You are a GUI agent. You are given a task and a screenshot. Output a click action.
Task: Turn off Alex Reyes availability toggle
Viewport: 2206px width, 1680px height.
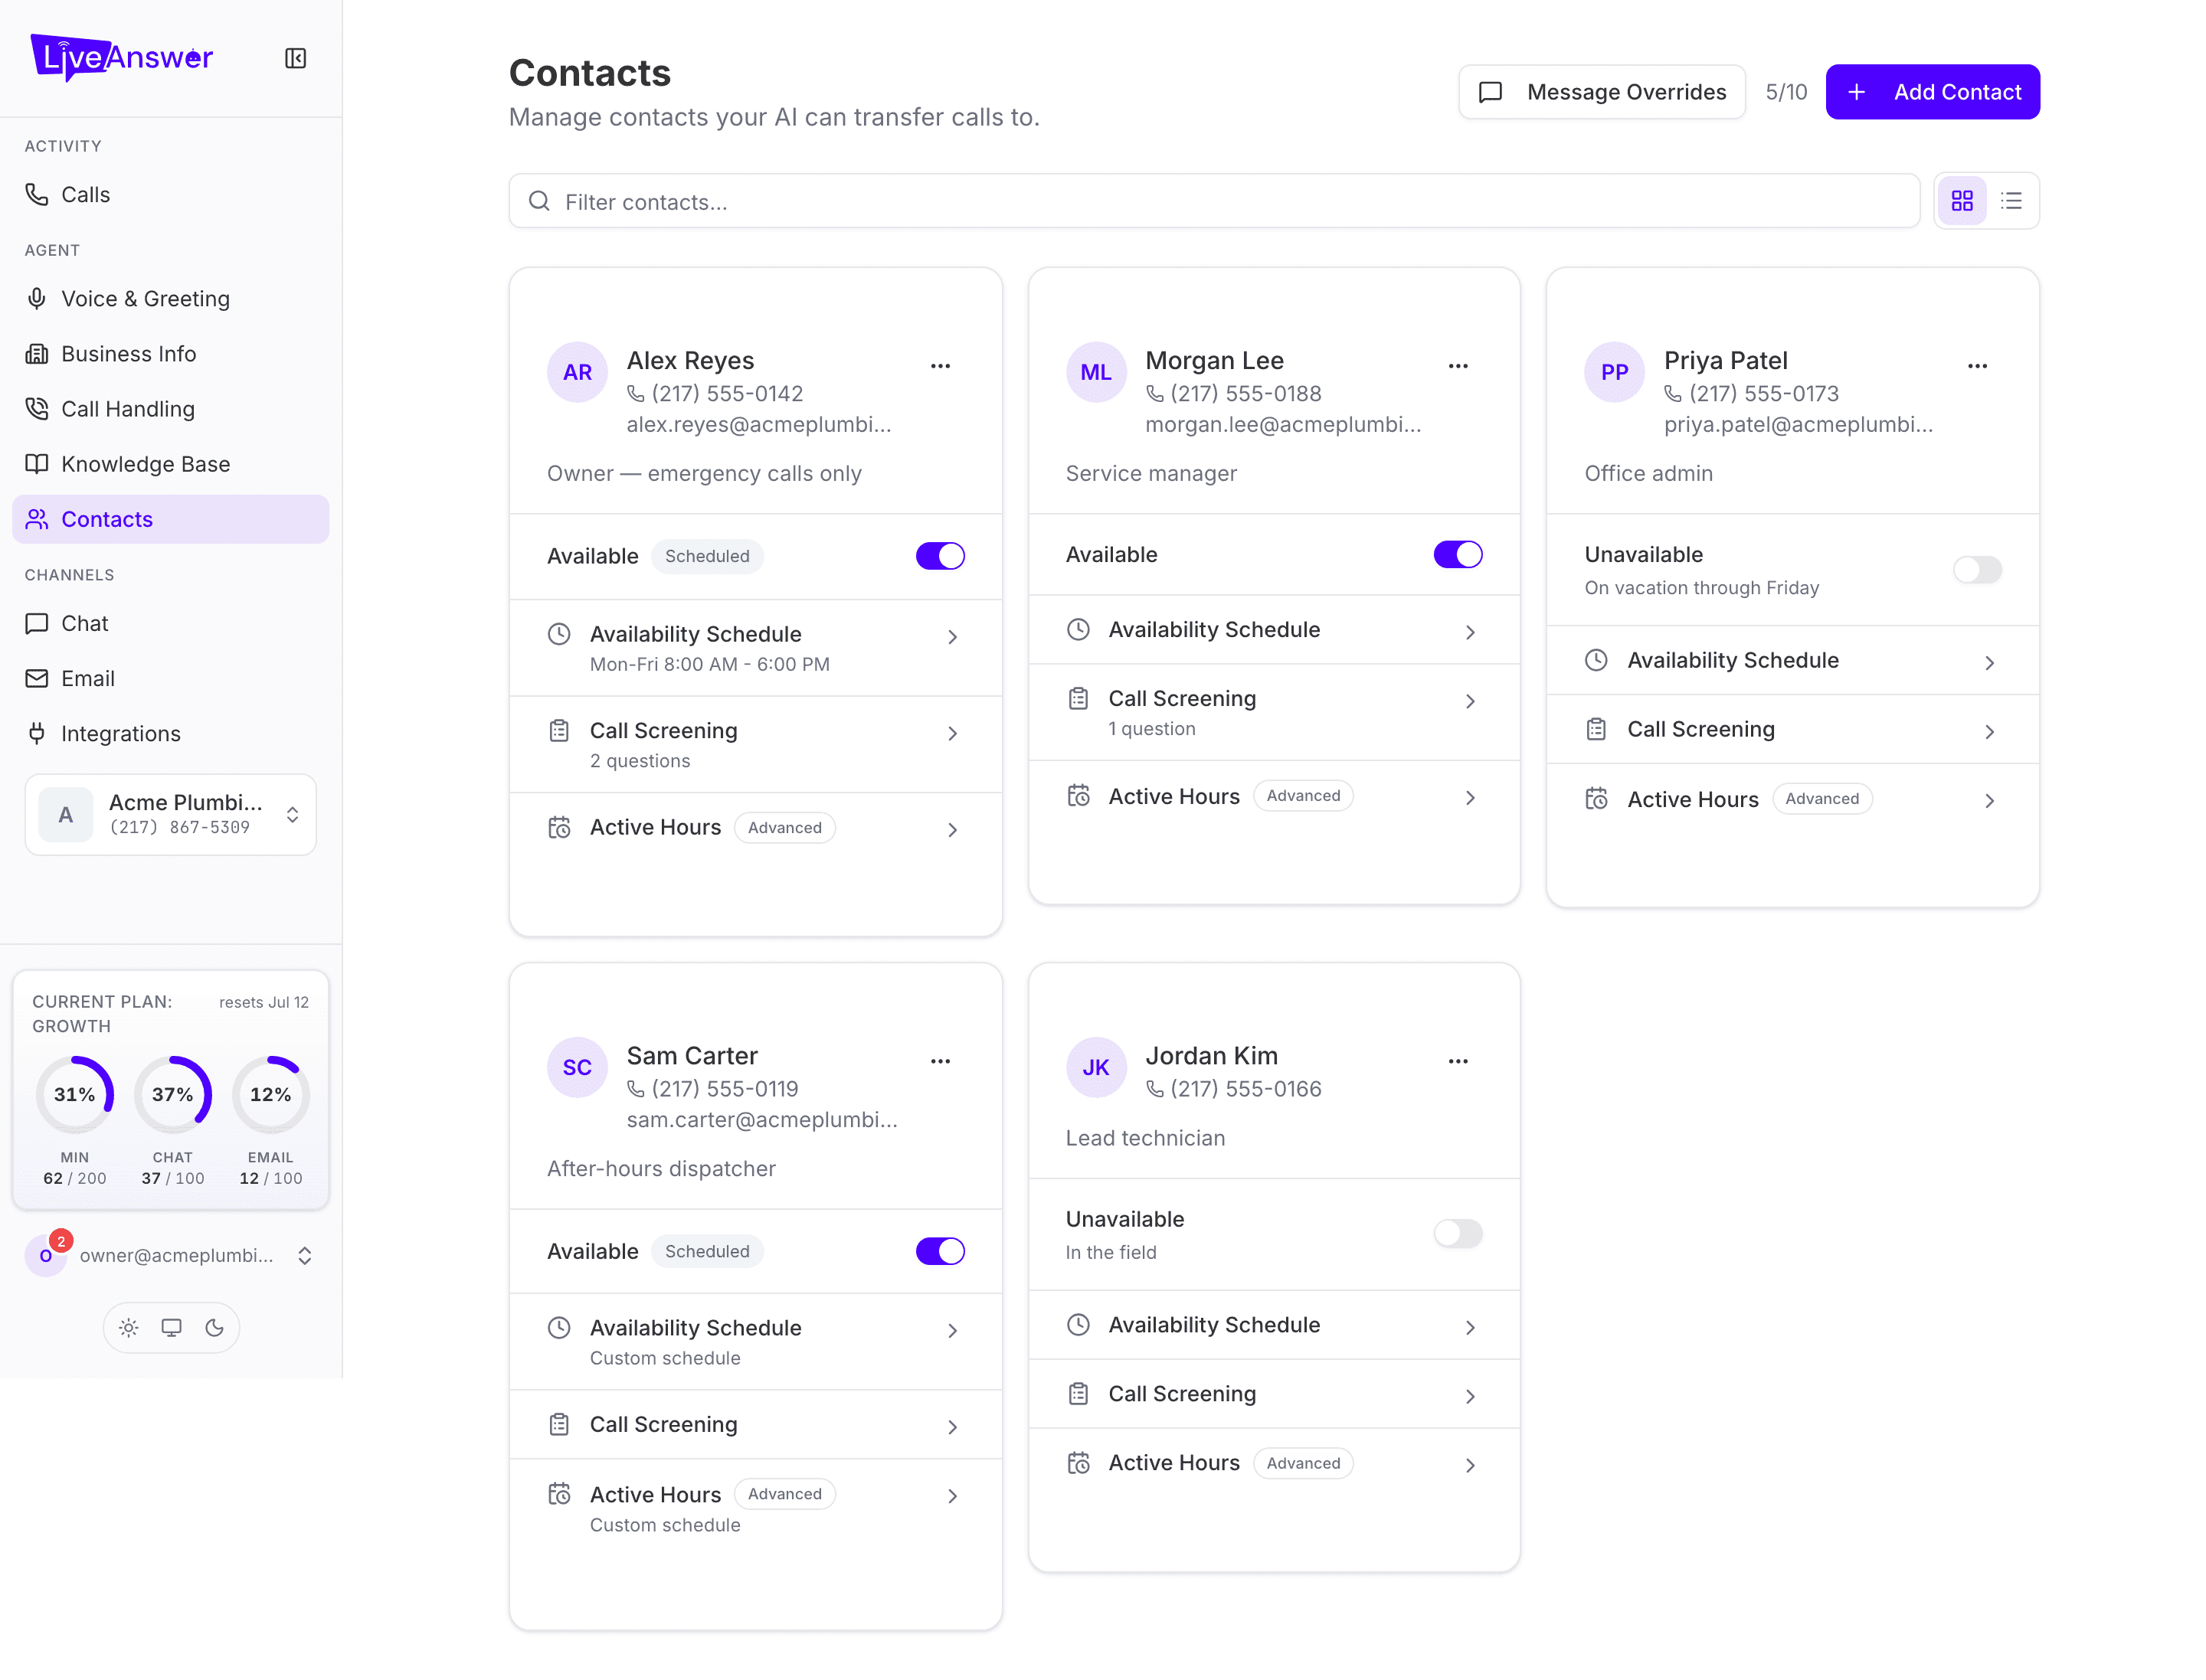(939, 555)
